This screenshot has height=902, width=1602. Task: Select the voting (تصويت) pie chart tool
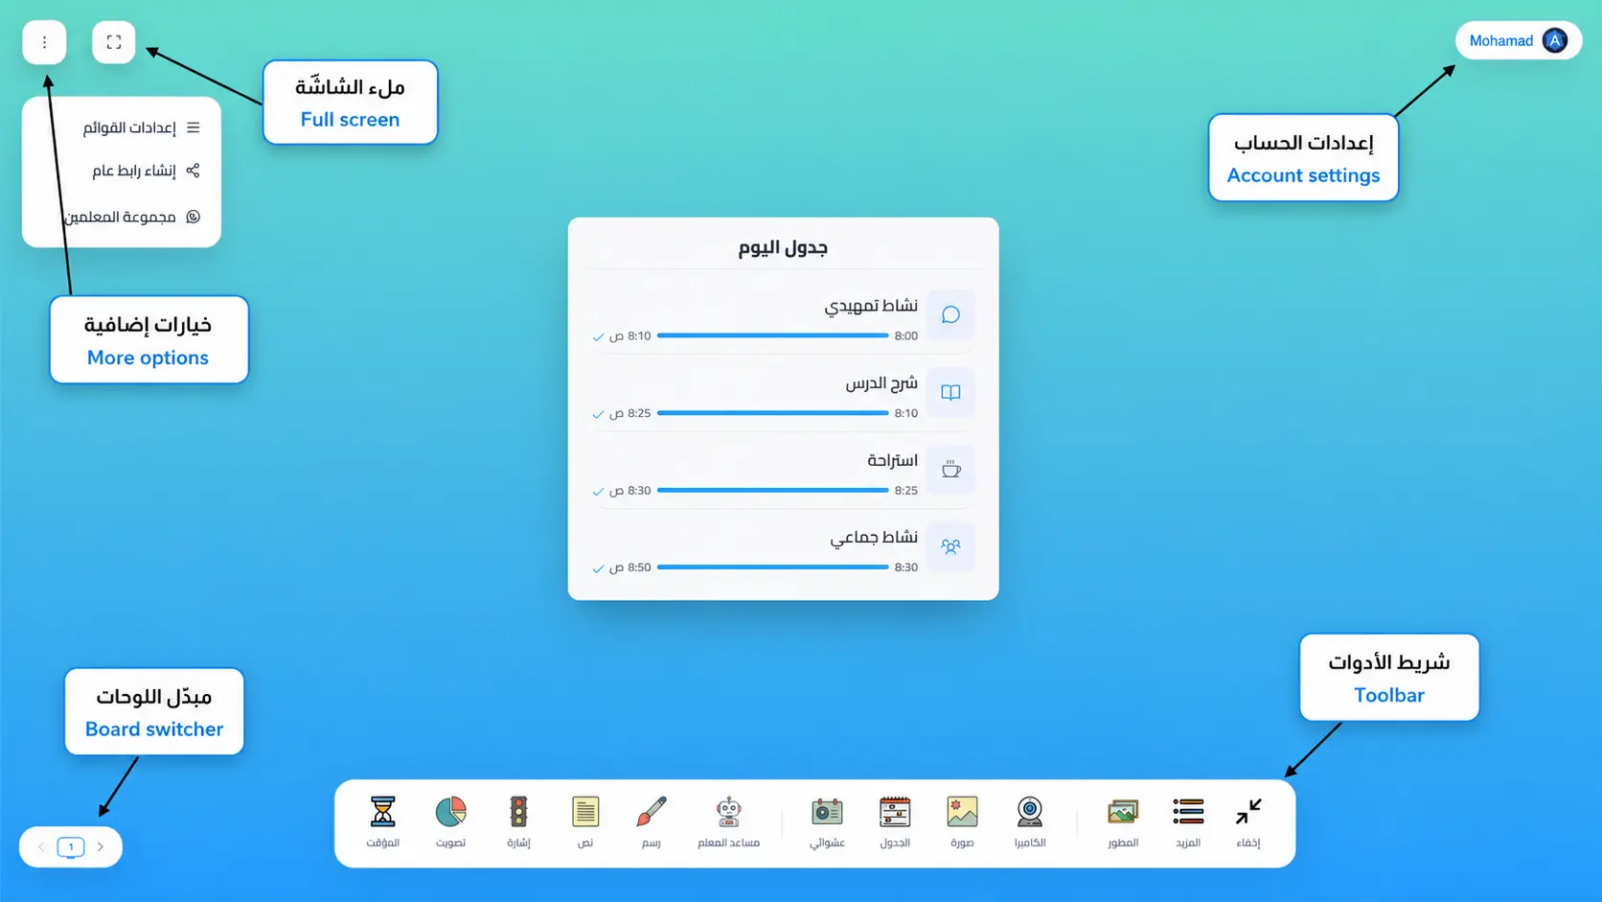[450, 822]
